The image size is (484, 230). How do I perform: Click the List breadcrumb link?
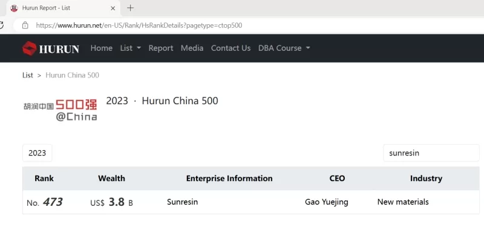coord(27,75)
